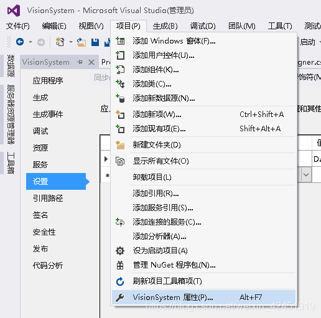Click the refresh toolbox items icon
321x318 pixels.
point(120,281)
